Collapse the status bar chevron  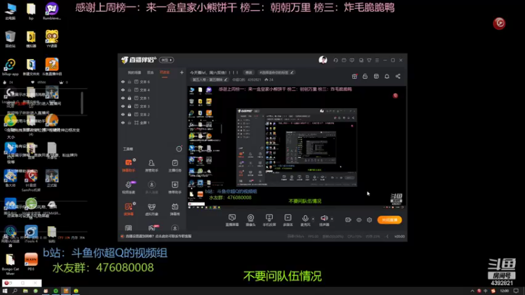click(387, 237)
